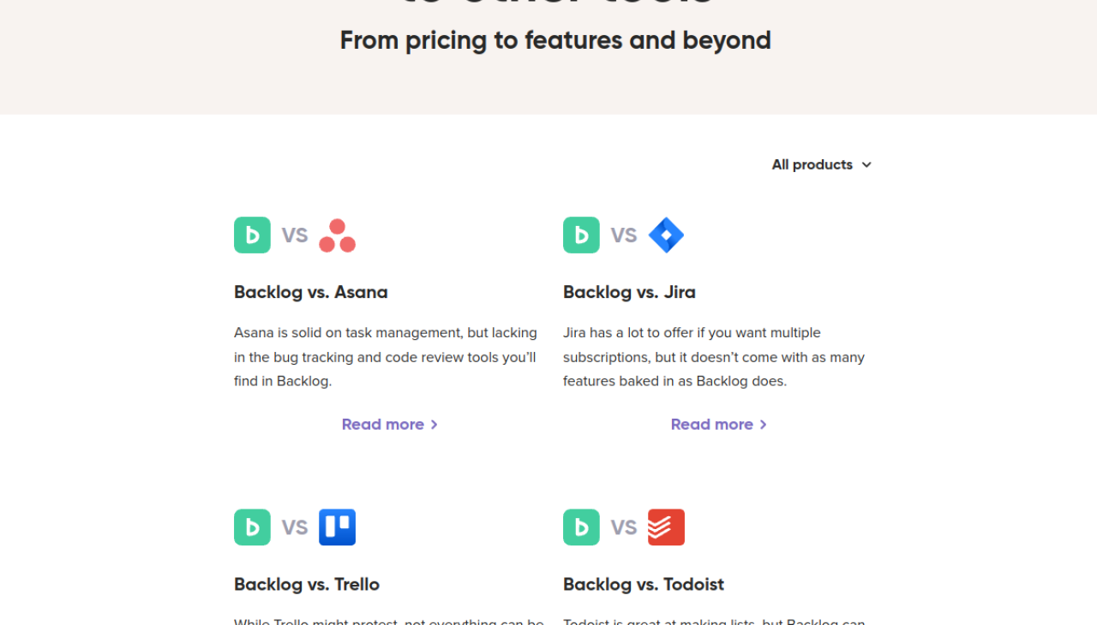This screenshot has height=625, width=1097.
Task: Click the Jira diamond logo icon
Action: point(666,235)
